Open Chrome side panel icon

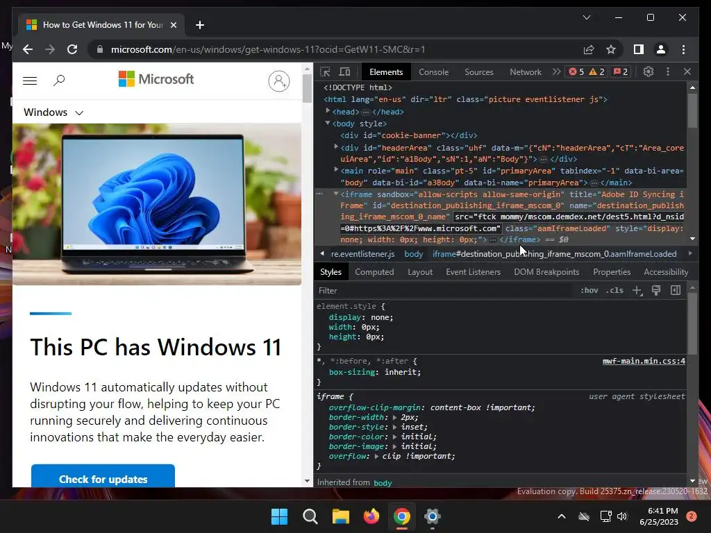(639, 49)
